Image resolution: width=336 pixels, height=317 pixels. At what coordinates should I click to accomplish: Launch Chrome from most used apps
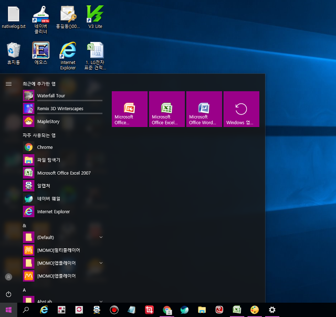[63, 147]
